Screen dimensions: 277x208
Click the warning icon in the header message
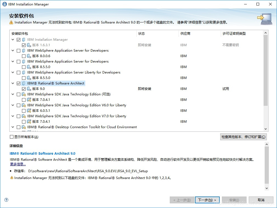(x=11, y=22)
